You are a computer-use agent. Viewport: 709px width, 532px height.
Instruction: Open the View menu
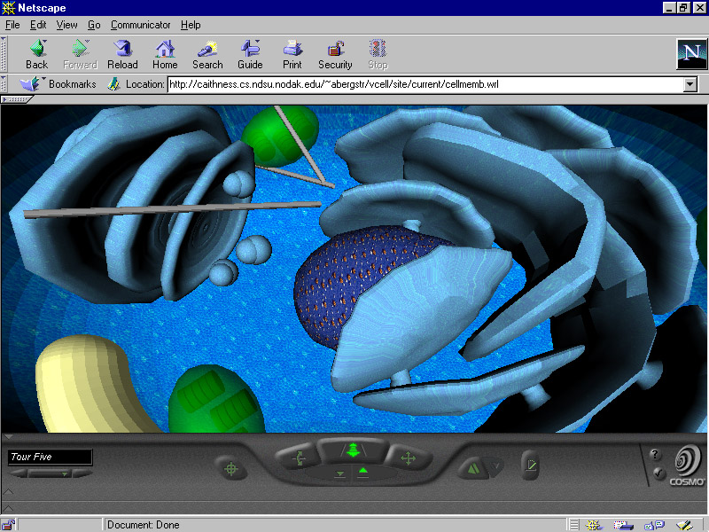66,25
